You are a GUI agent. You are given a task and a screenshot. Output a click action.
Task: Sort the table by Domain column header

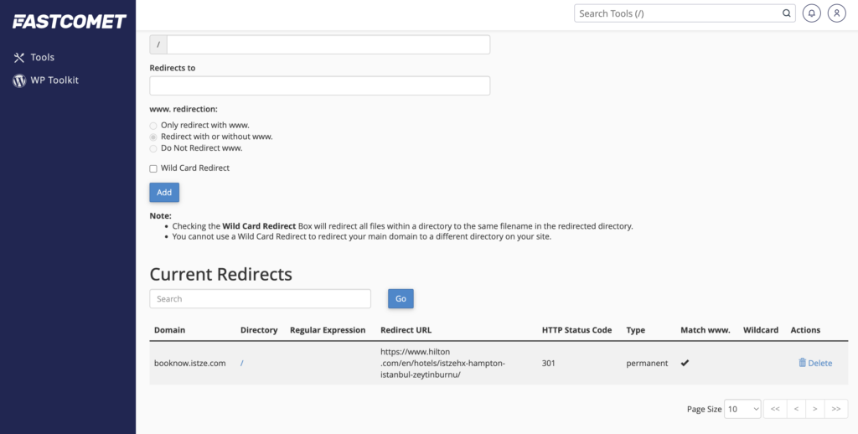click(170, 330)
